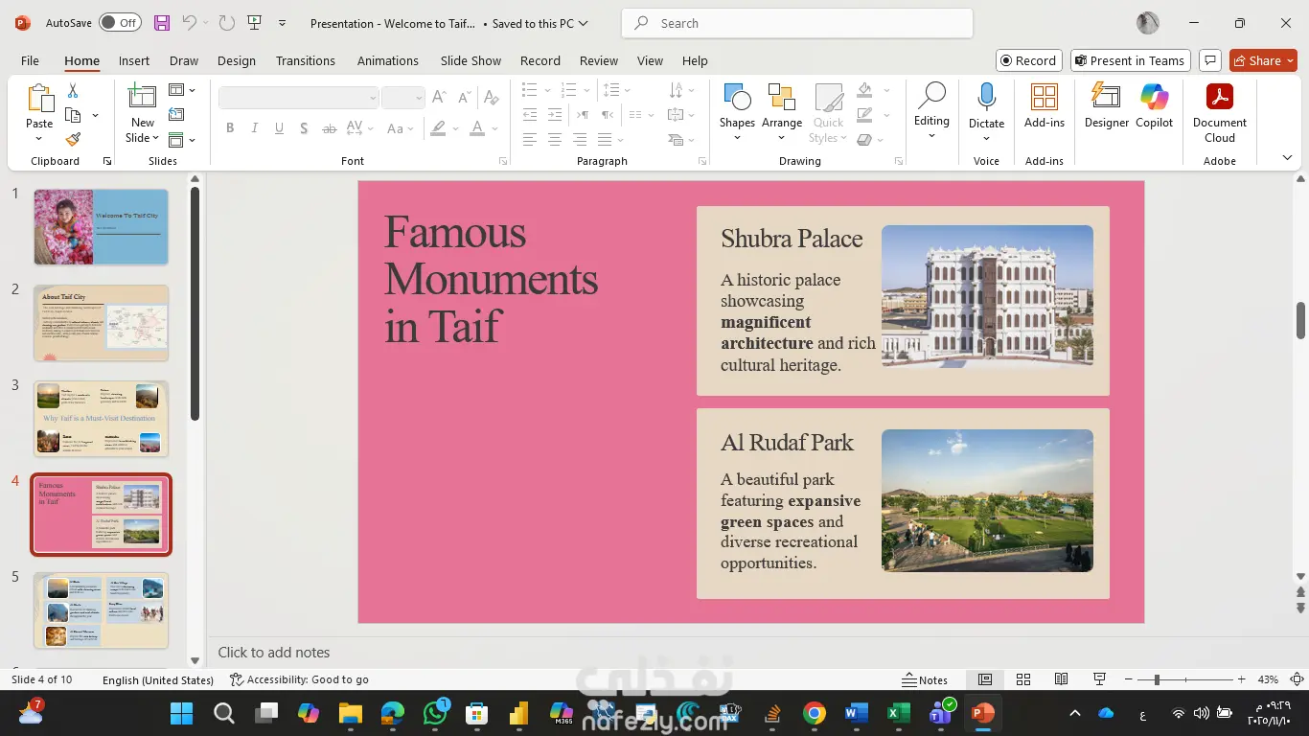The image size is (1309, 736).
Task: Launch Copilot from the ribbon
Action: coord(1154,105)
